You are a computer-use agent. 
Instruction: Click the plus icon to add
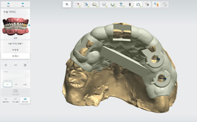pyautogui.click(x=6, y=65)
